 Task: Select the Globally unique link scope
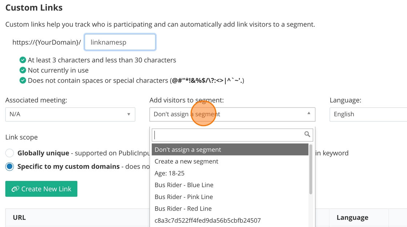pos(10,153)
